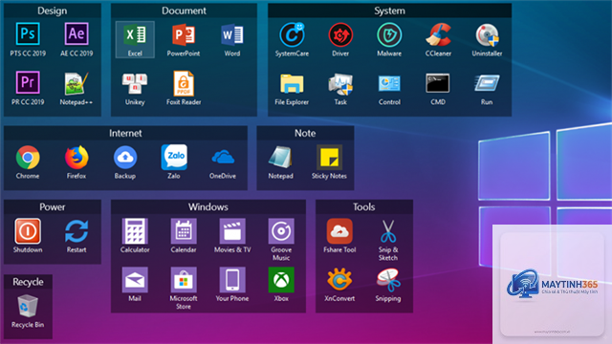Open PowerPoint shortcut
The image size is (612, 344).
point(184,35)
